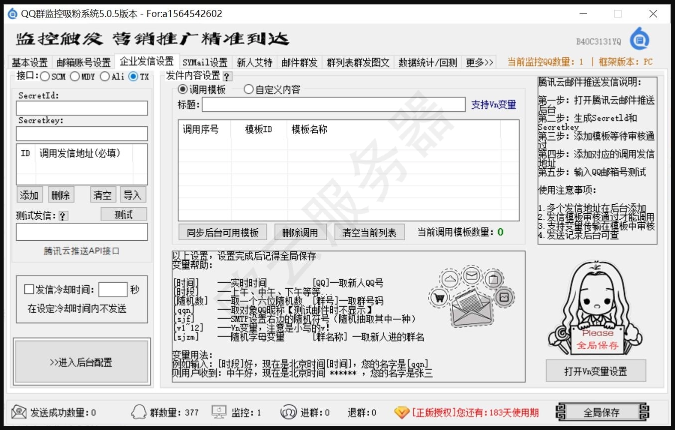Click the 导入 button
Image resolution: width=675 pixels, height=430 pixels.
tap(133, 195)
